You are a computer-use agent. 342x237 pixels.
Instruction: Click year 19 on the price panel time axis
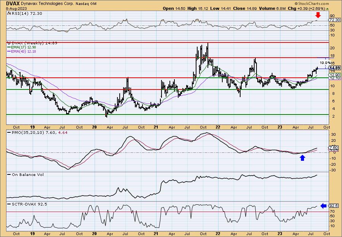tap(32, 127)
